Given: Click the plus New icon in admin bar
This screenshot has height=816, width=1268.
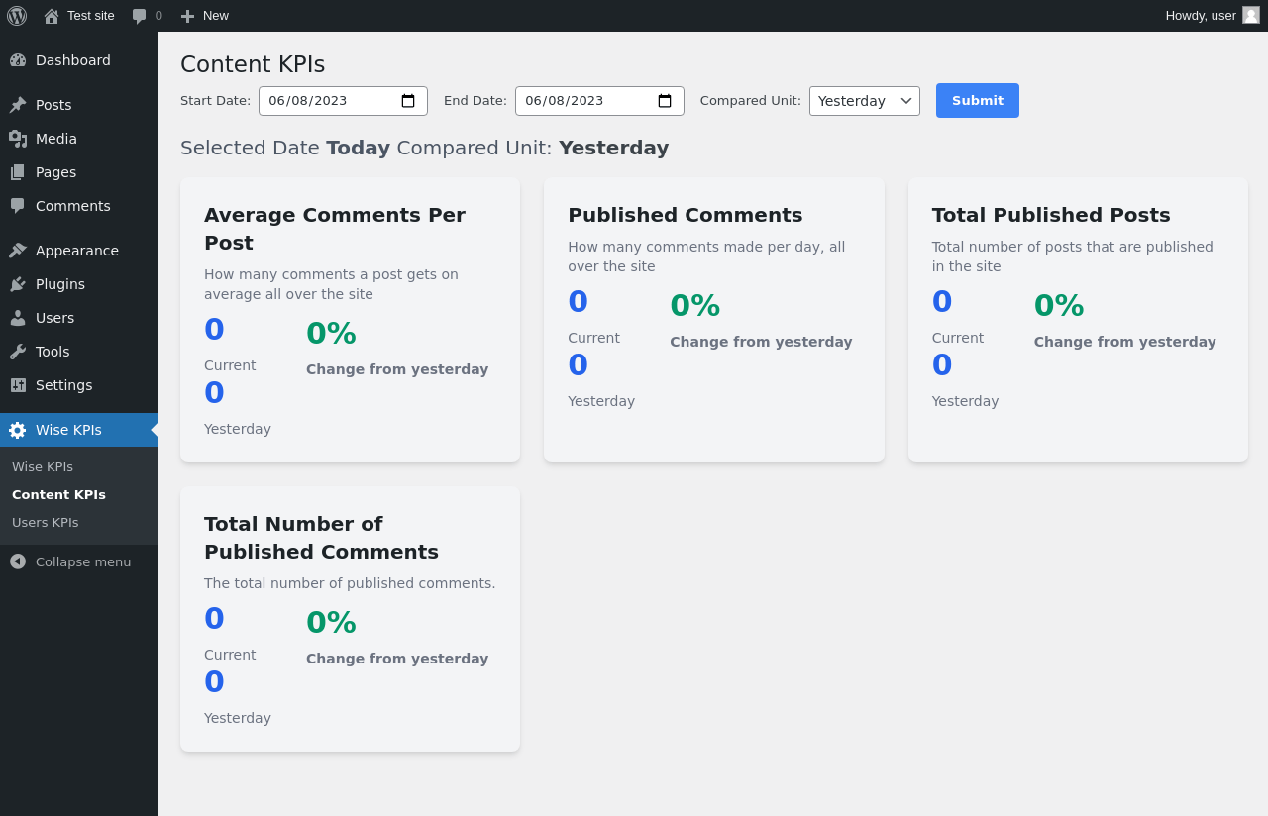Looking at the screenshot, I should tap(187, 16).
